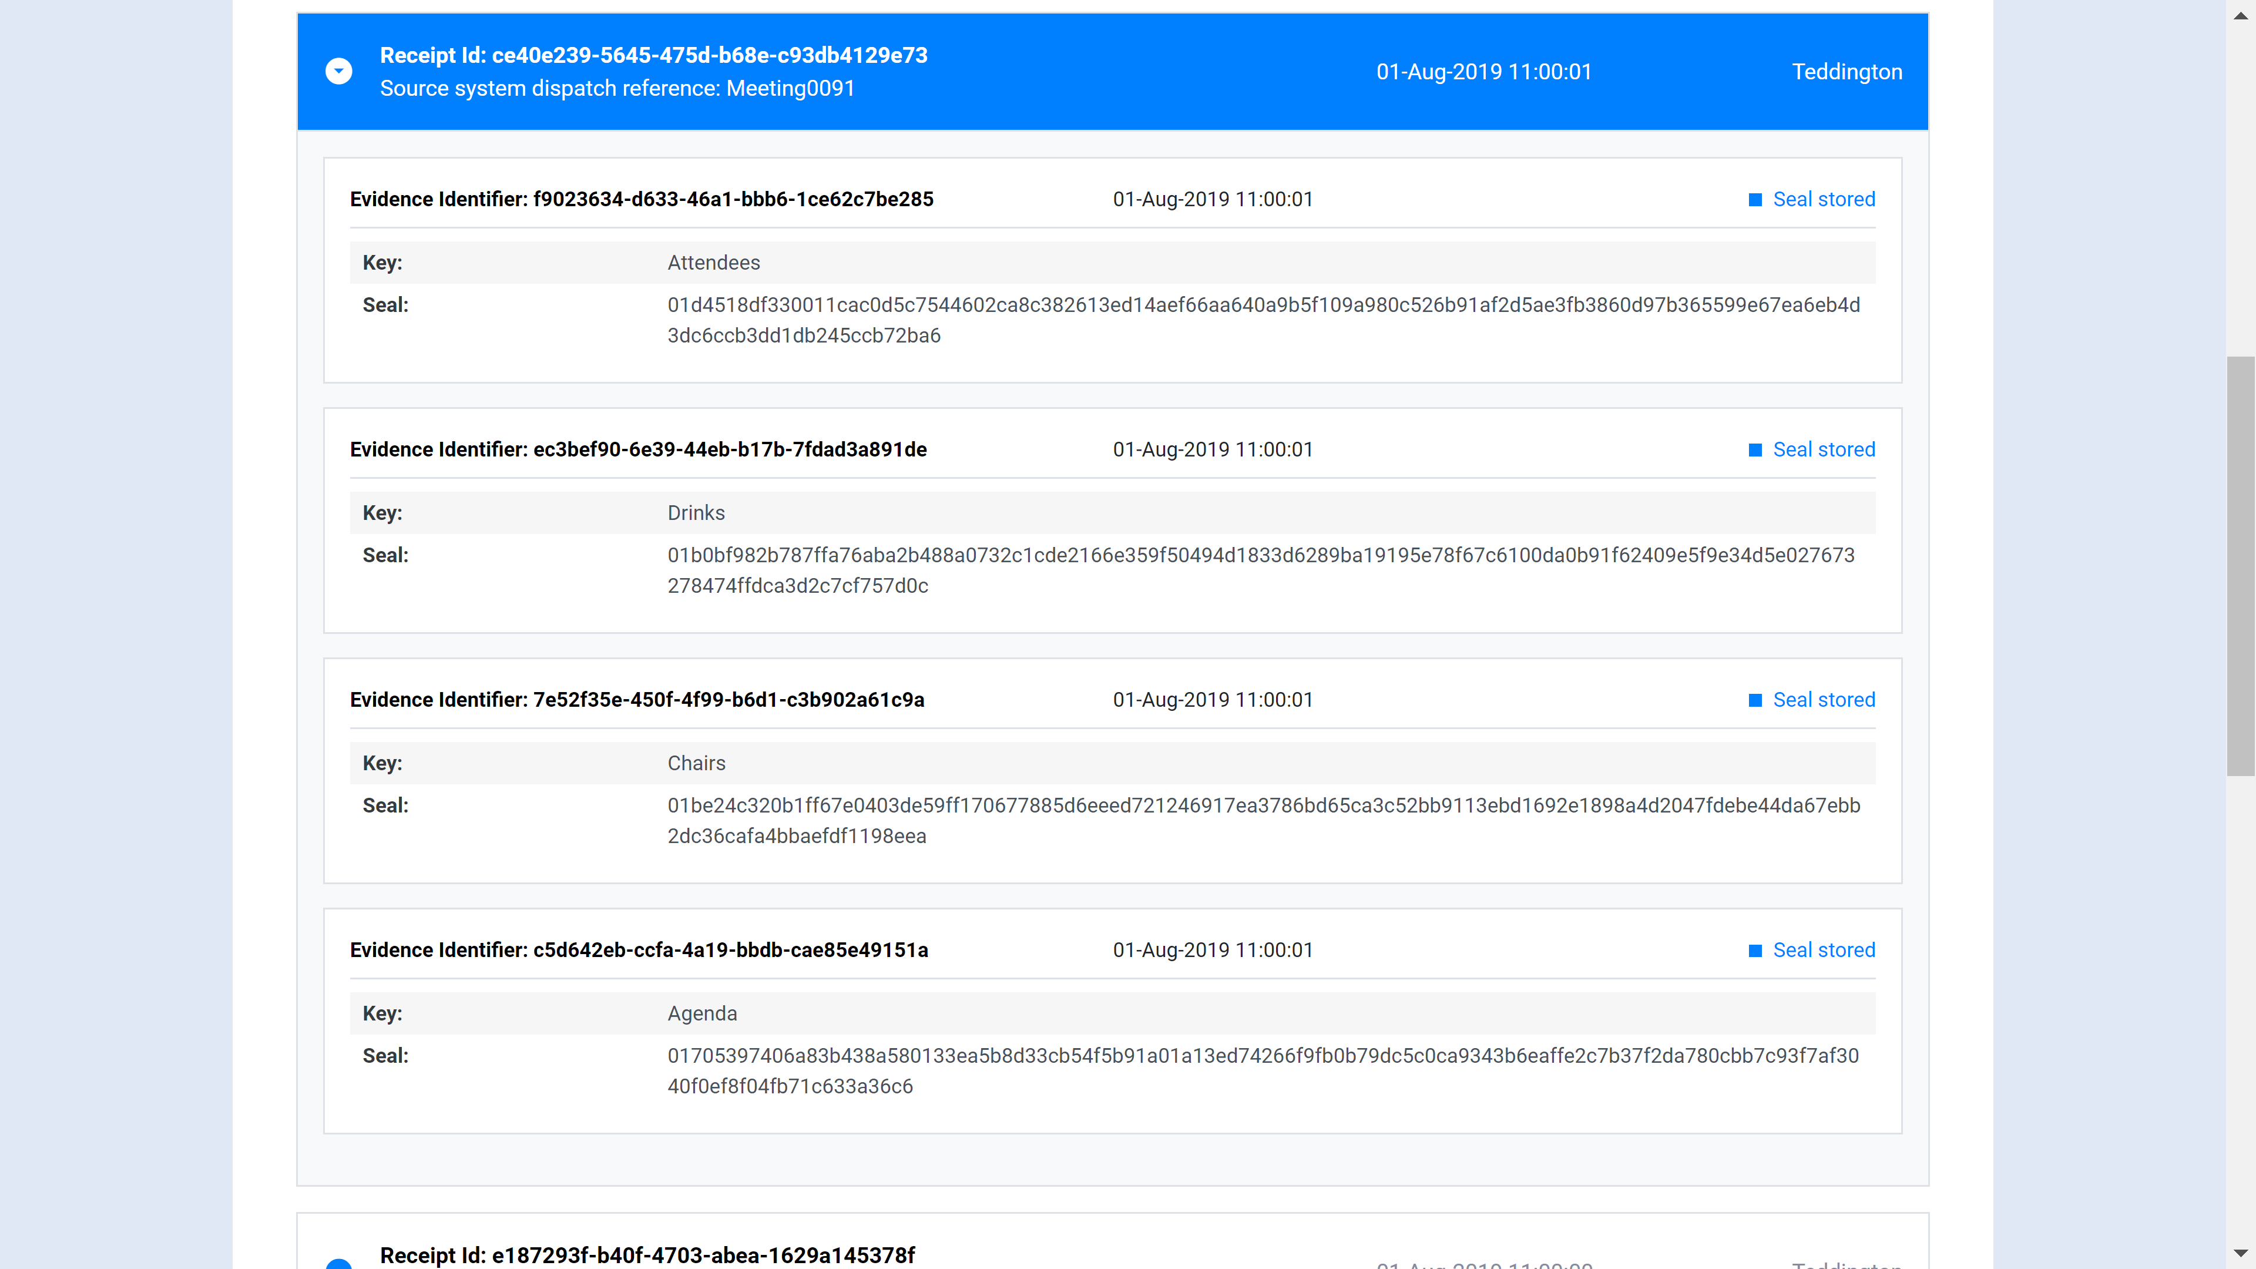Click the blue header timestamp 01-Aug-2019 11:00:01

(1483, 72)
